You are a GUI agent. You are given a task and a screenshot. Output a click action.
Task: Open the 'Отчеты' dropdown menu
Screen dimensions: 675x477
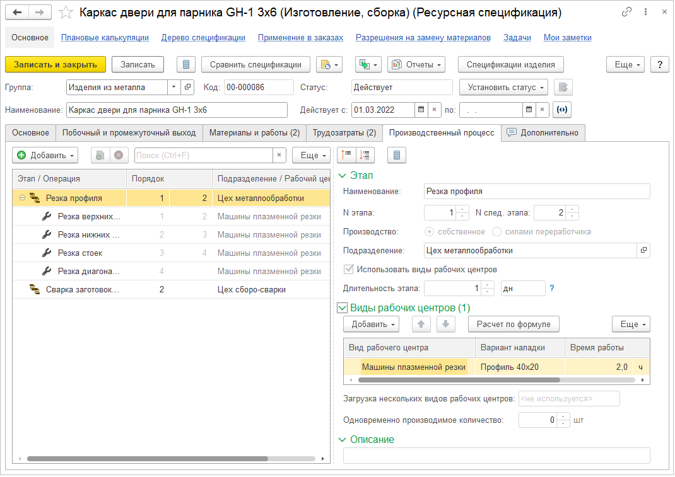416,64
